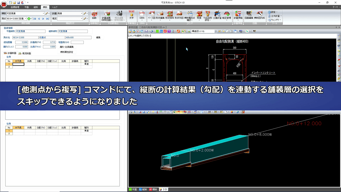This screenshot has width=341, height=192.
Task: Go to next station arrow
Action: pyautogui.click(x=43, y=19)
